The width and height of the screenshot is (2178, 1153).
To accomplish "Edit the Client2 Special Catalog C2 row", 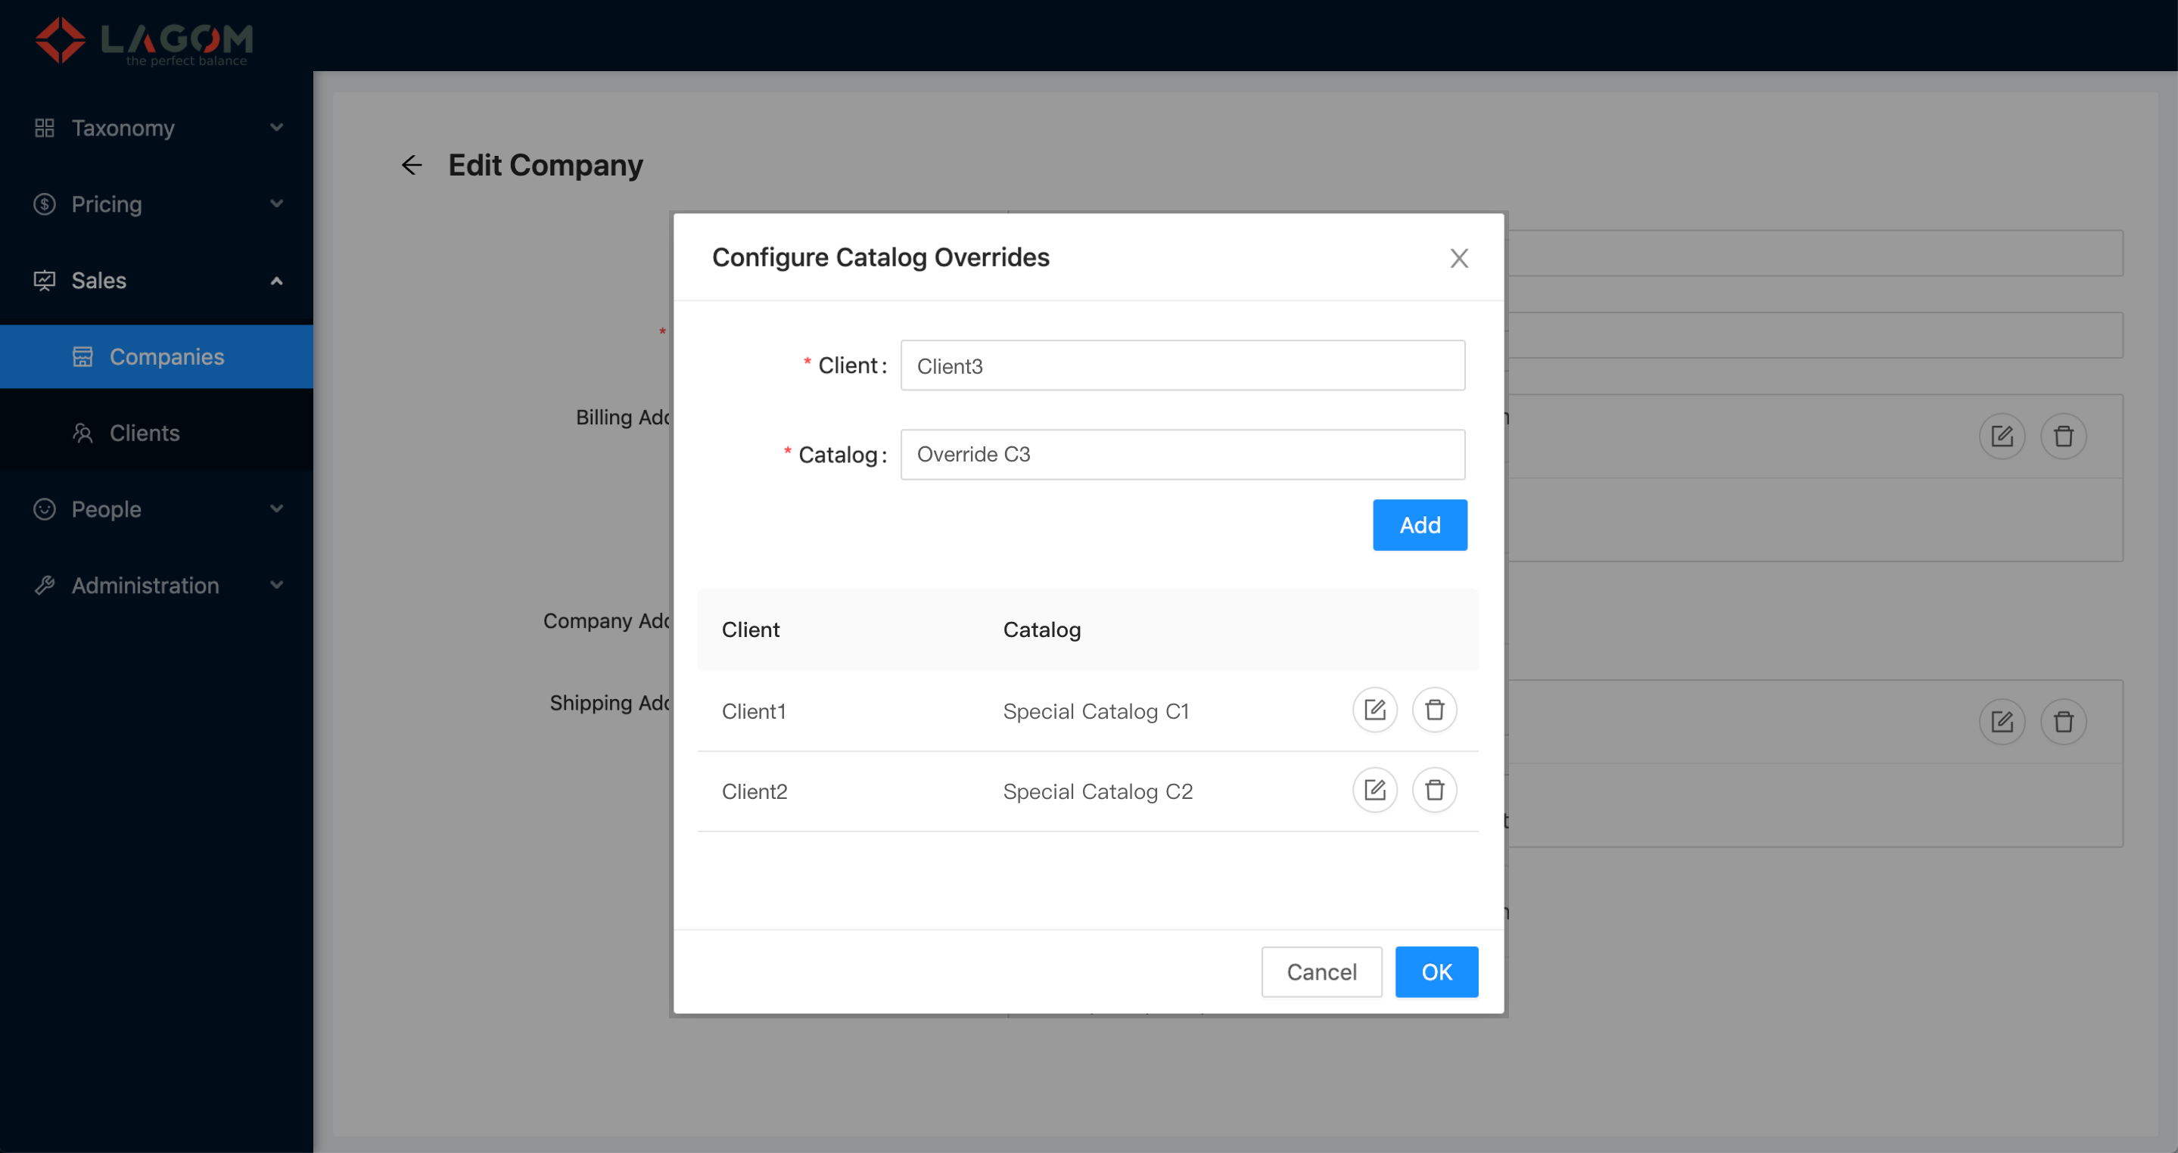I will [1374, 791].
